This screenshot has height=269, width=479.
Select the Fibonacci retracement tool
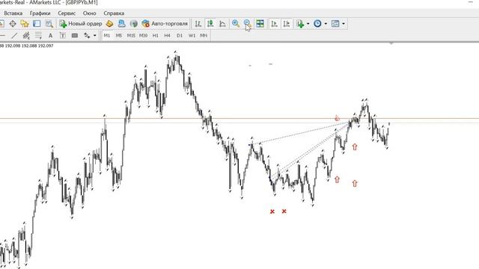pos(38,36)
